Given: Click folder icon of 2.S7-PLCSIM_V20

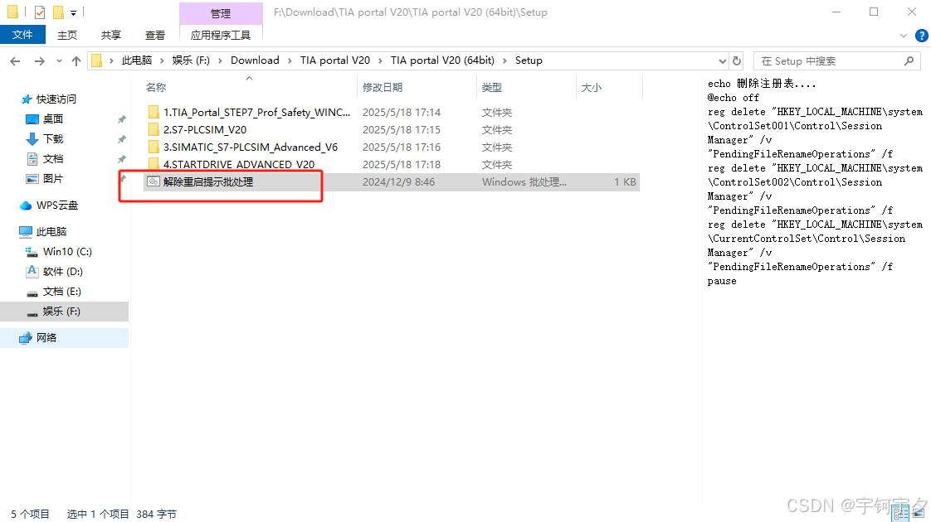Looking at the screenshot, I should point(154,129).
